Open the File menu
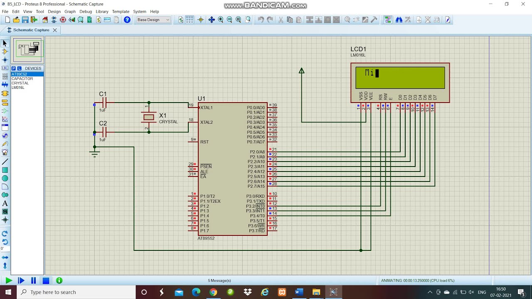Screen dimensions: 532x299 coord(5,12)
